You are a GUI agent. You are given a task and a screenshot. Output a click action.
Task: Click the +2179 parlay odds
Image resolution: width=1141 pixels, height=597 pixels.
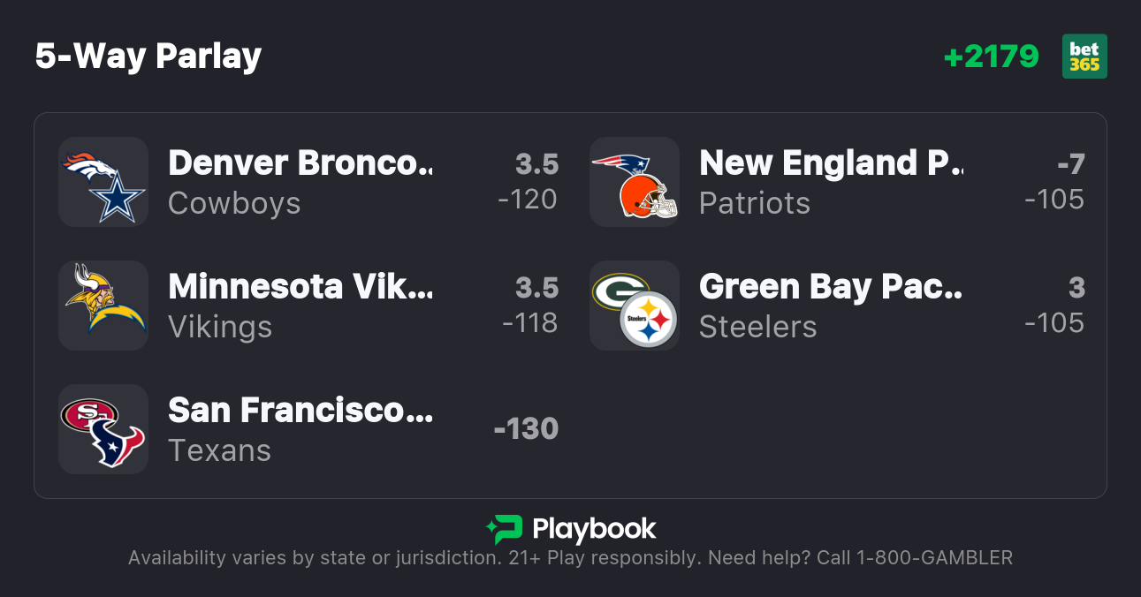click(x=991, y=57)
